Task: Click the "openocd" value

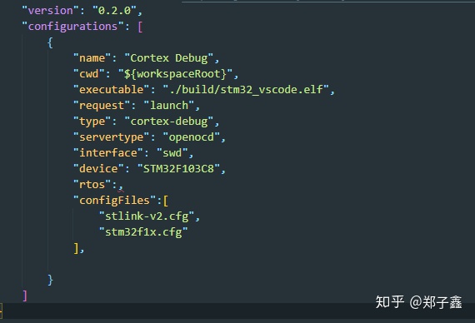Action: pyautogui.click(x=192, y=137)
